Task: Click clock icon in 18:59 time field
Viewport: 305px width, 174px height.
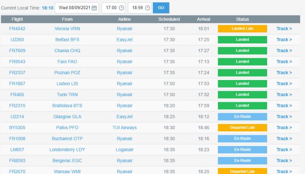Action: [x=147, y=8]
